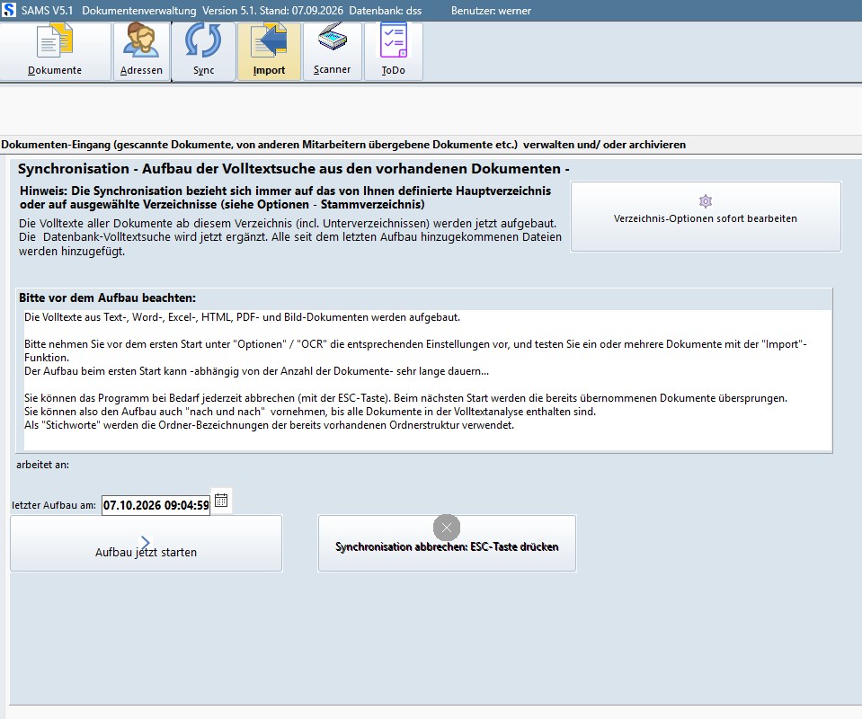
Task: Click the 'letzter Aufbau am:' label
Action: tap(54, 505)
